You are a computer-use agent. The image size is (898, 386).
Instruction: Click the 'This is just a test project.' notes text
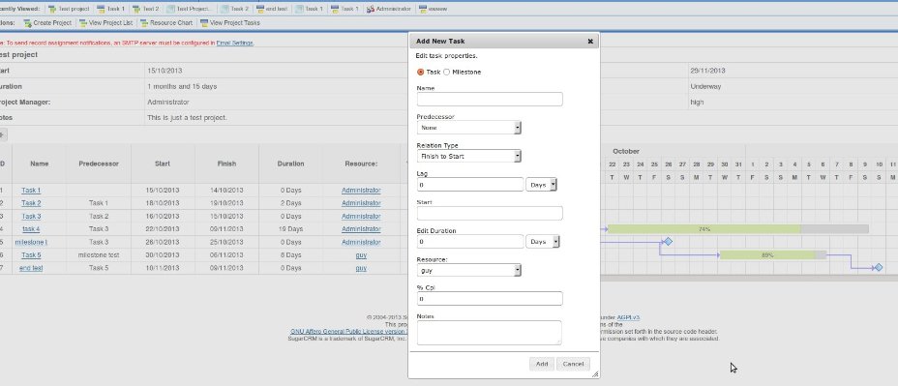click(x=188, y=118)
